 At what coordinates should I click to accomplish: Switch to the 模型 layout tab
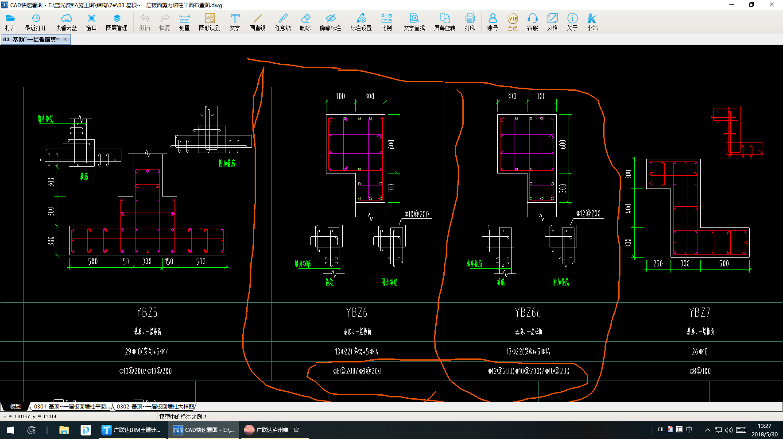(16, 406)
